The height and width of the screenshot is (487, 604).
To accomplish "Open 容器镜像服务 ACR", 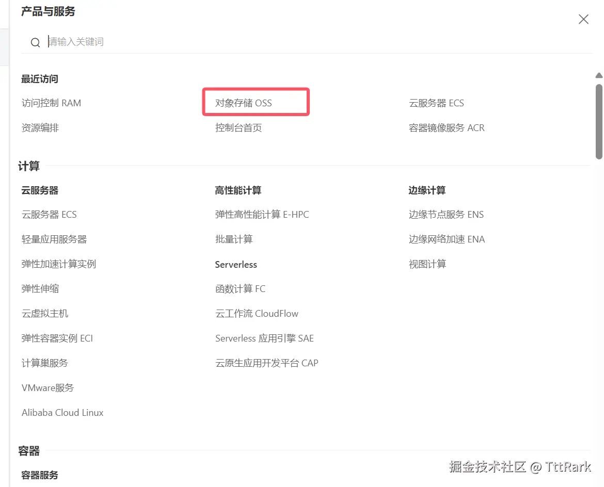I will click(447, 128).
